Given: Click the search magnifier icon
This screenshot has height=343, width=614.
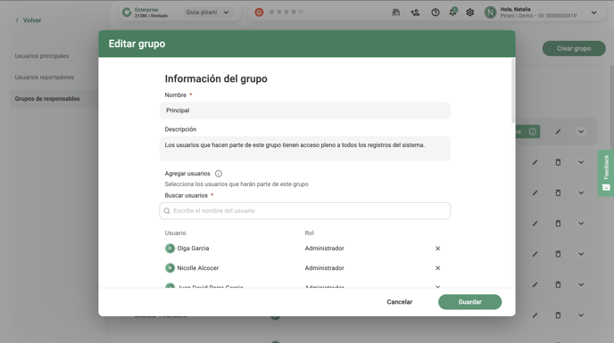Looking at the screenshot, I should tap(167, 211).
